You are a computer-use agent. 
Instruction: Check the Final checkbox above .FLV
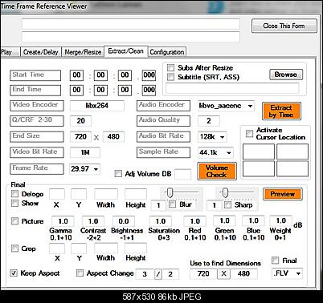(275, 261)
